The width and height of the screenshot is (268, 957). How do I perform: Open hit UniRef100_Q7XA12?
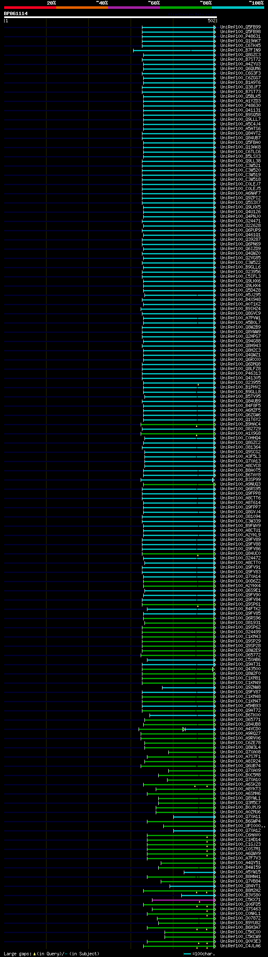[240, 830]
